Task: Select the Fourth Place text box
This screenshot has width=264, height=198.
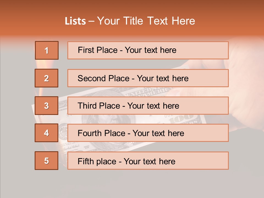Action: (x=148, y=133)
